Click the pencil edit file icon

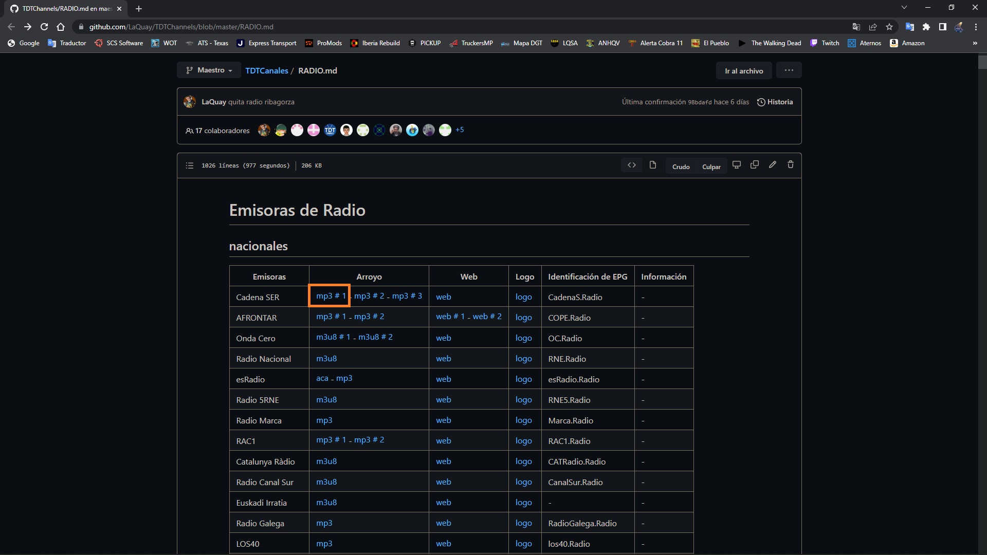click(772, 165)
